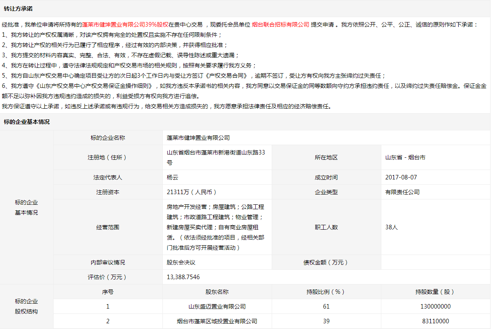Select the employee count '38人'
This screenshot has width=491, height=329.
pos(392,227)
